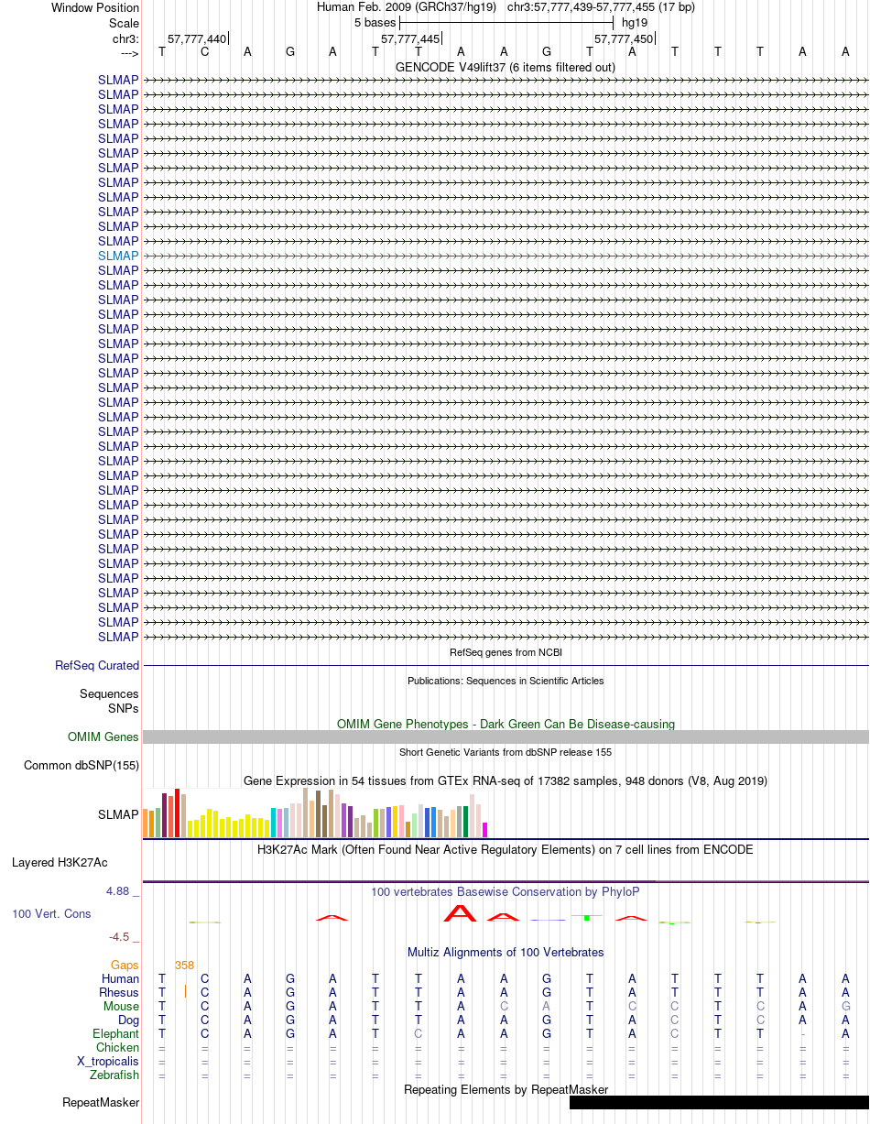Click the Gene Expression in 54 tissues title

click(x=506, y=781)
